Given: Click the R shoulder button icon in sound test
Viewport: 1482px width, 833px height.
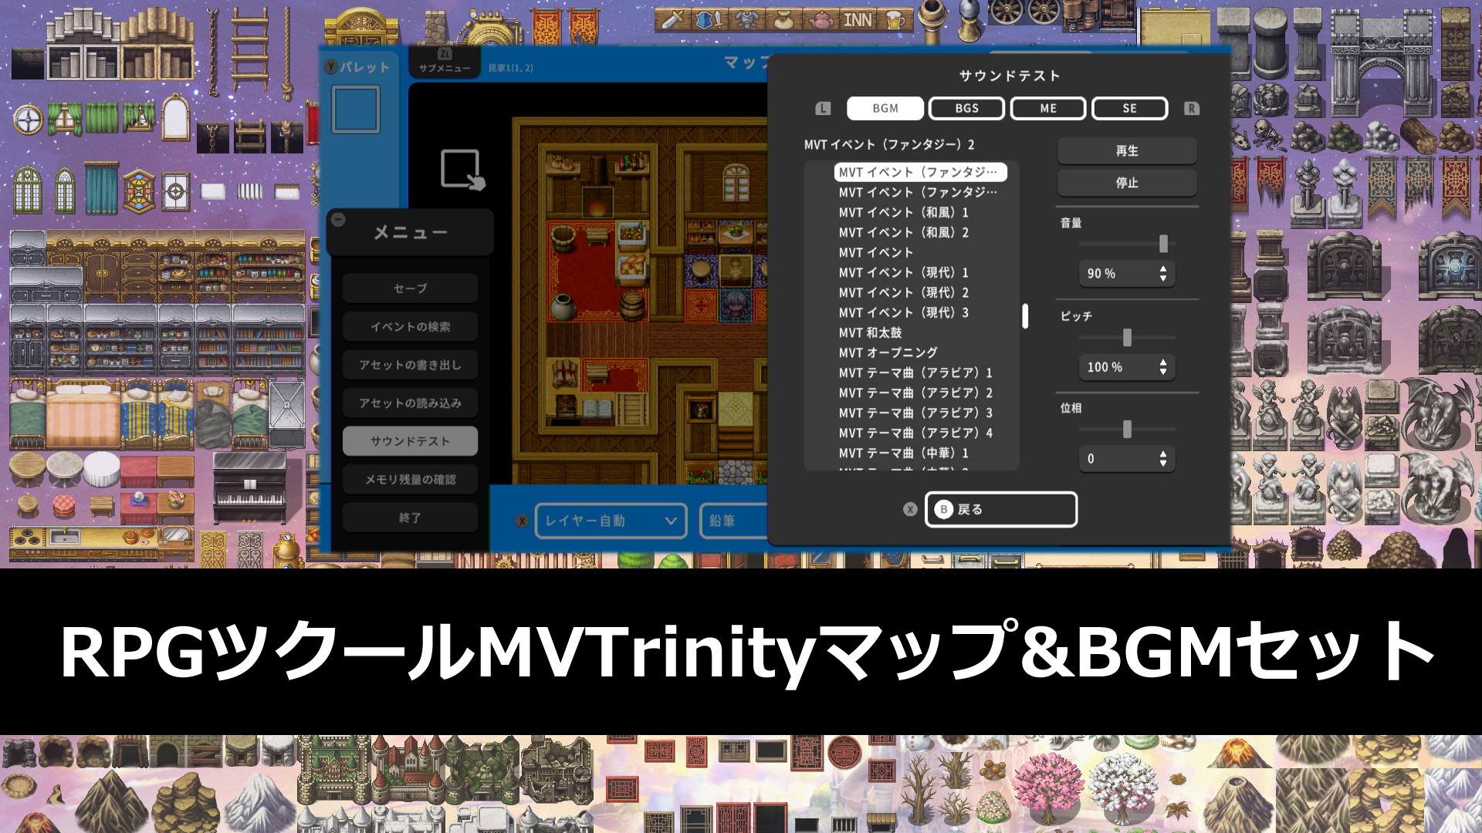Looking at the screenshot, I should click(x=1191, y=108).
